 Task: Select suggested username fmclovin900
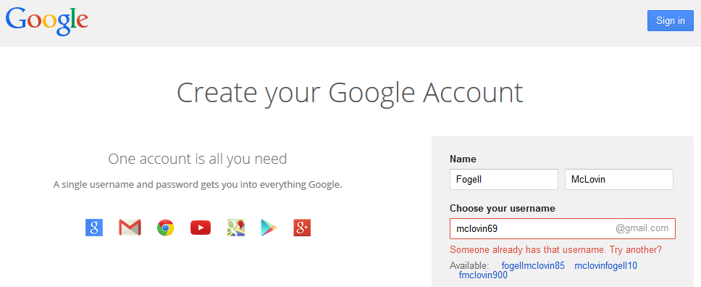click(483, 276)
